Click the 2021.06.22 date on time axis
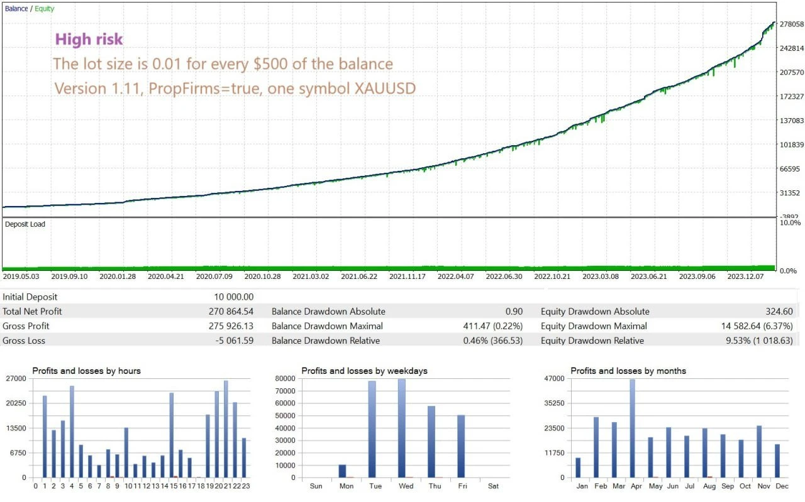Image resolution: width=805 pixels, height=502 pixels. (x=359, y=276)
